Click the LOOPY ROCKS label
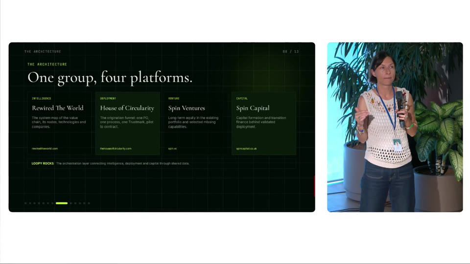470x264 pixels. [43, 163]
